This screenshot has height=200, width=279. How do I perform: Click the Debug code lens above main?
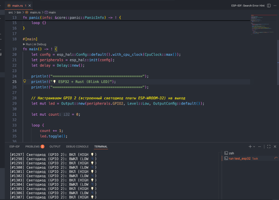point(41,44)
